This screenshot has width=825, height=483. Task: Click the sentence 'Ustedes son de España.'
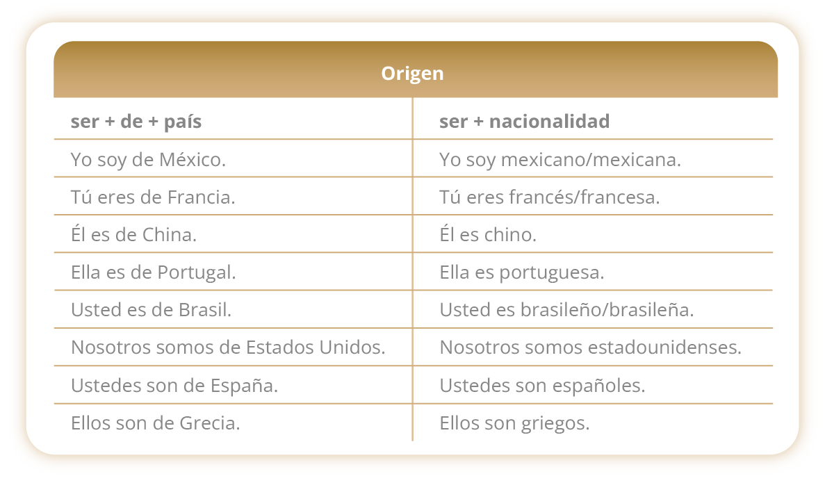pos(174,385)
